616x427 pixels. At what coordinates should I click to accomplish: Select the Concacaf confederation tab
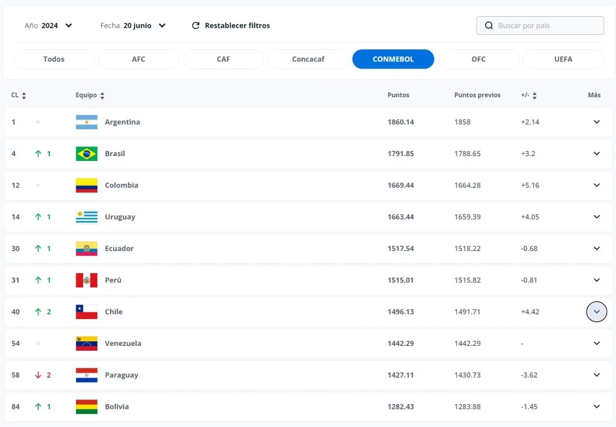coord(308,59)
